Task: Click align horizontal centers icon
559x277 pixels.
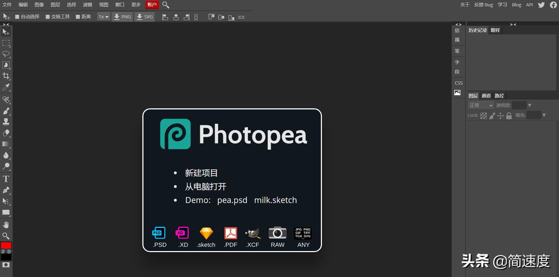Action: point(176,17)
